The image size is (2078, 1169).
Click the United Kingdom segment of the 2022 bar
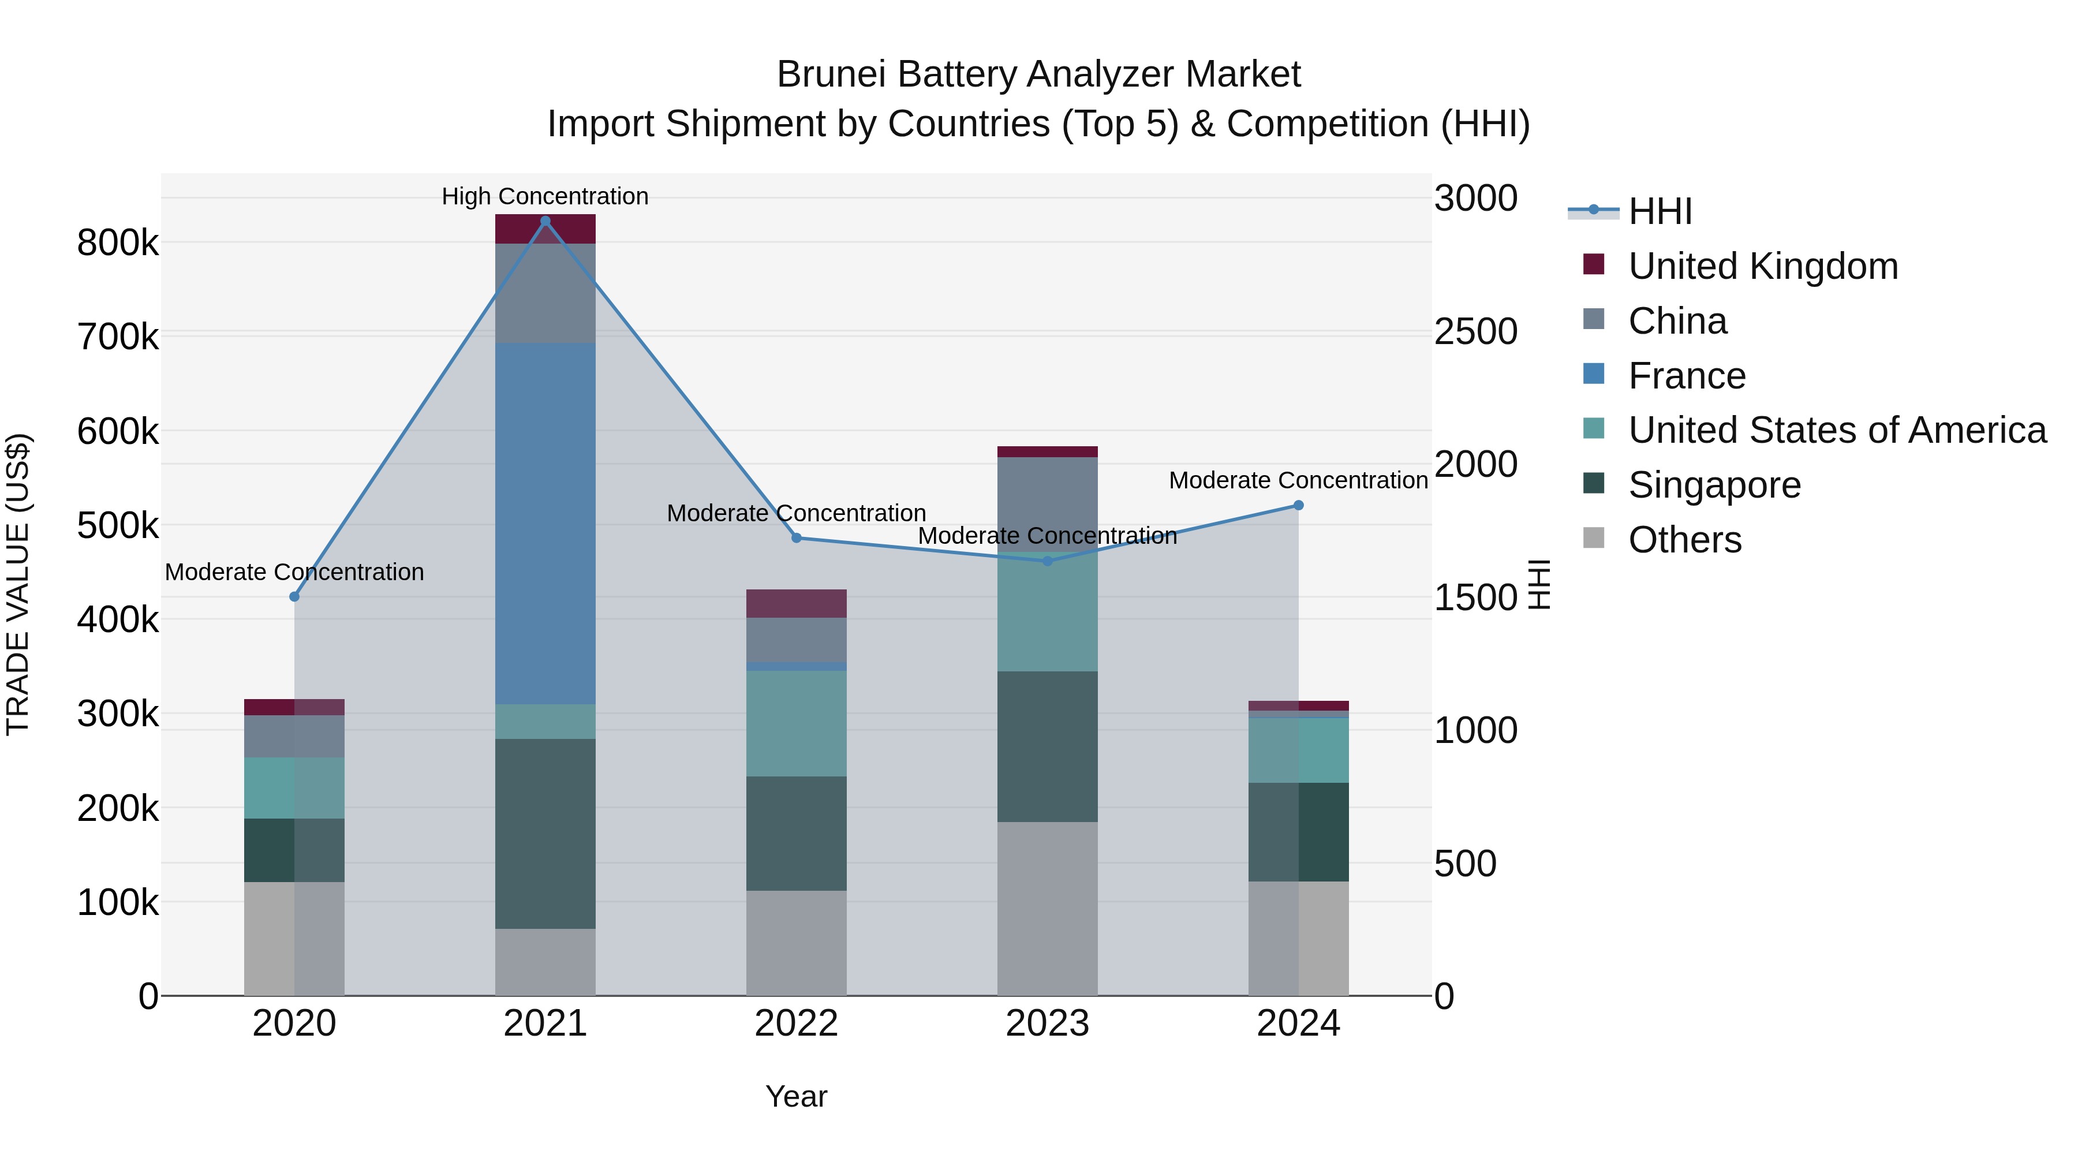796,603
